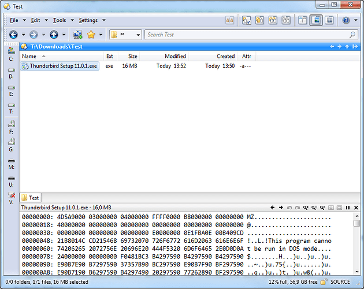Toggle the viewer pause button

click(347, 208)
